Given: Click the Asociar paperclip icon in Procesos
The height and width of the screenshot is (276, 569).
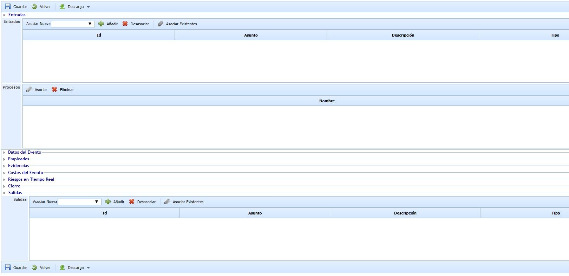Looking at the screenshot, I should [x=29, y=90].
